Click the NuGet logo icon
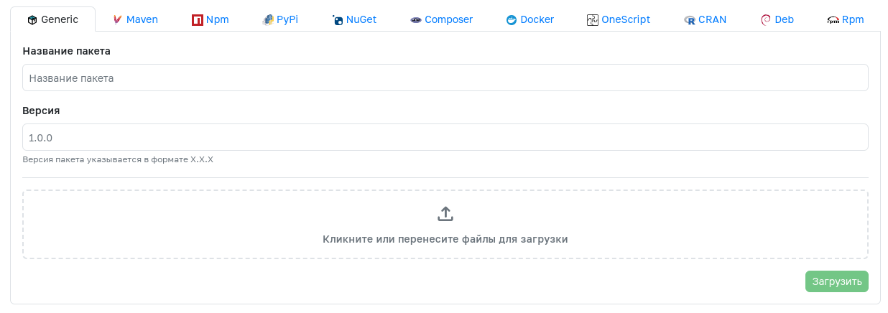Image resolution: width=888 pixels, height=313 pixels. [338, 20]
